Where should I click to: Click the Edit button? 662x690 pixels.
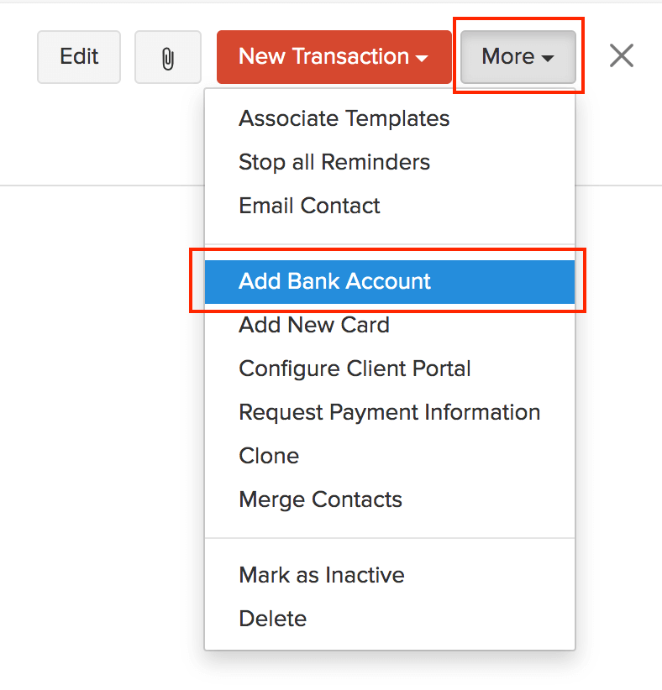[78, 56]
